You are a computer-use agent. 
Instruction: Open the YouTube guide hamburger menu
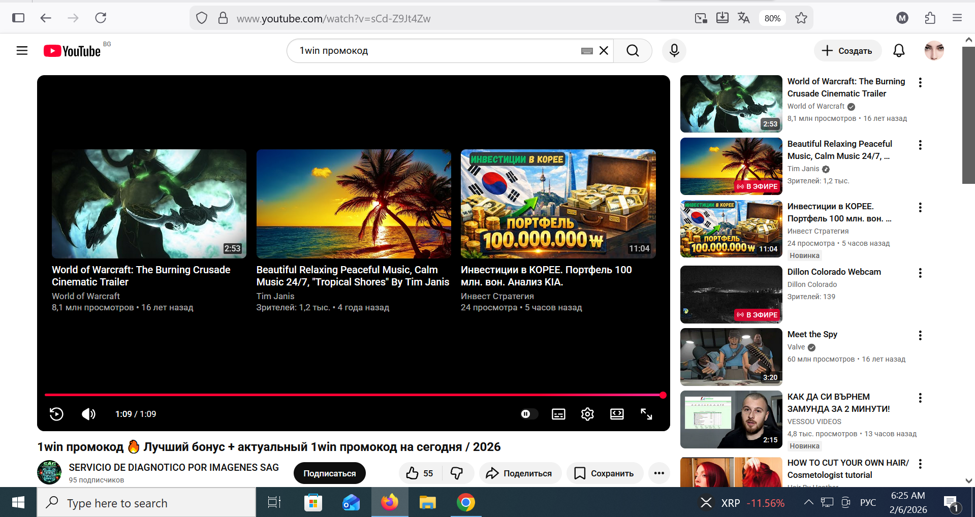[22, 51]
